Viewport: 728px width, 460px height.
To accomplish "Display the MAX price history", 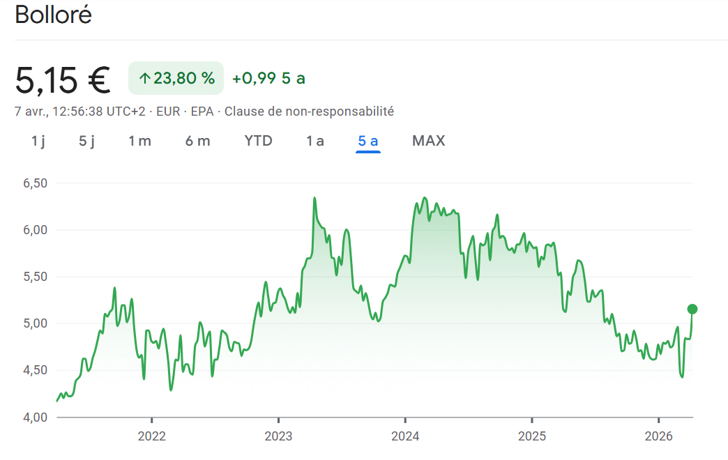I will click(x=428, y=141).
